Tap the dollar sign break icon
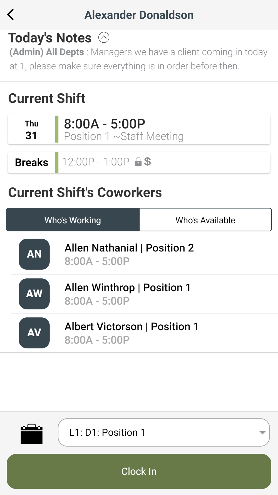278x495 pixels. pyautogui.click(x=148, y=161)
